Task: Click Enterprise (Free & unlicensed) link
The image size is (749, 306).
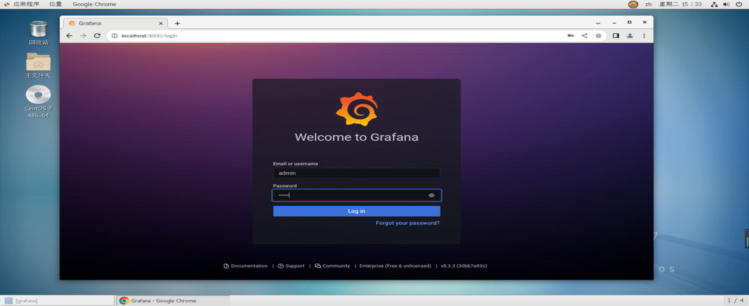Action: point(395,266)
